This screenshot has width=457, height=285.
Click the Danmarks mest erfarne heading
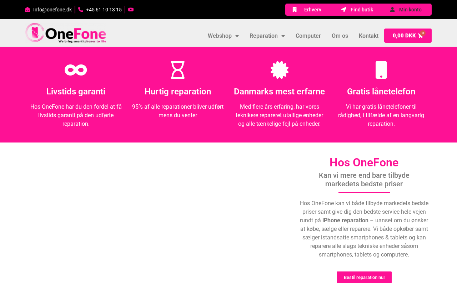pos(280,92)
